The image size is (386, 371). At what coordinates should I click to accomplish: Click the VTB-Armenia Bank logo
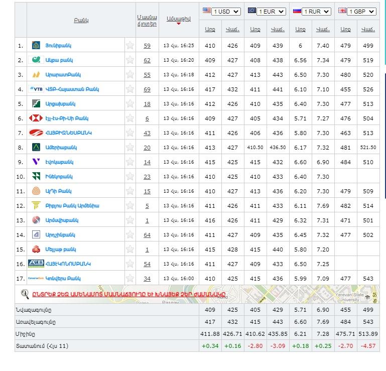tap(36, 89)
